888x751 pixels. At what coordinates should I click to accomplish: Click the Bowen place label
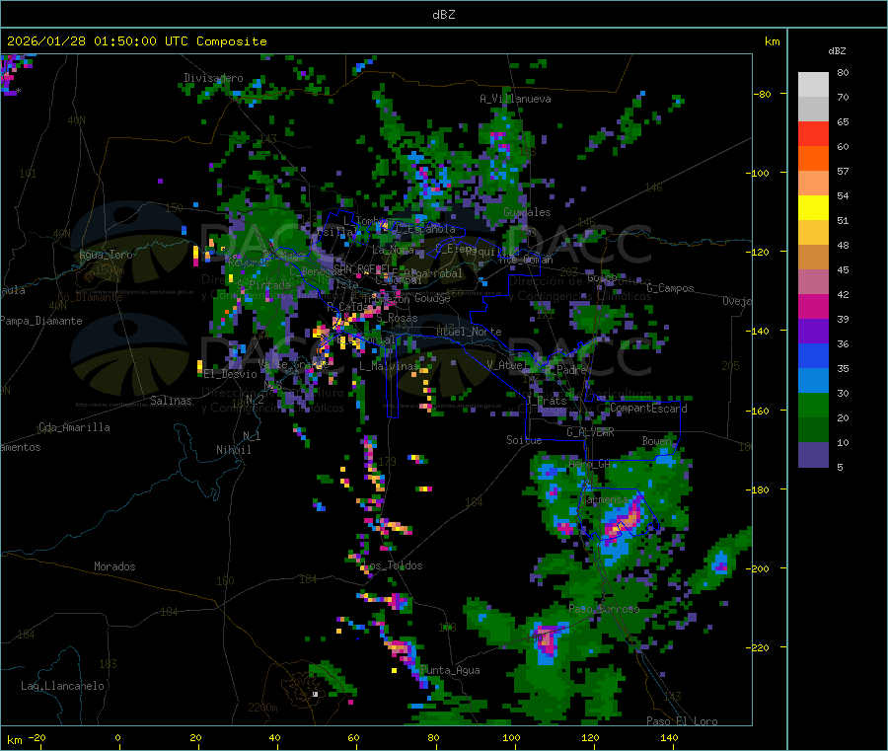pyautogui.click(x=657, y=440)
